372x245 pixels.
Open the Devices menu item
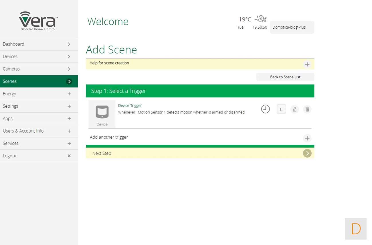pyautogui.click(x=39, y=56)
